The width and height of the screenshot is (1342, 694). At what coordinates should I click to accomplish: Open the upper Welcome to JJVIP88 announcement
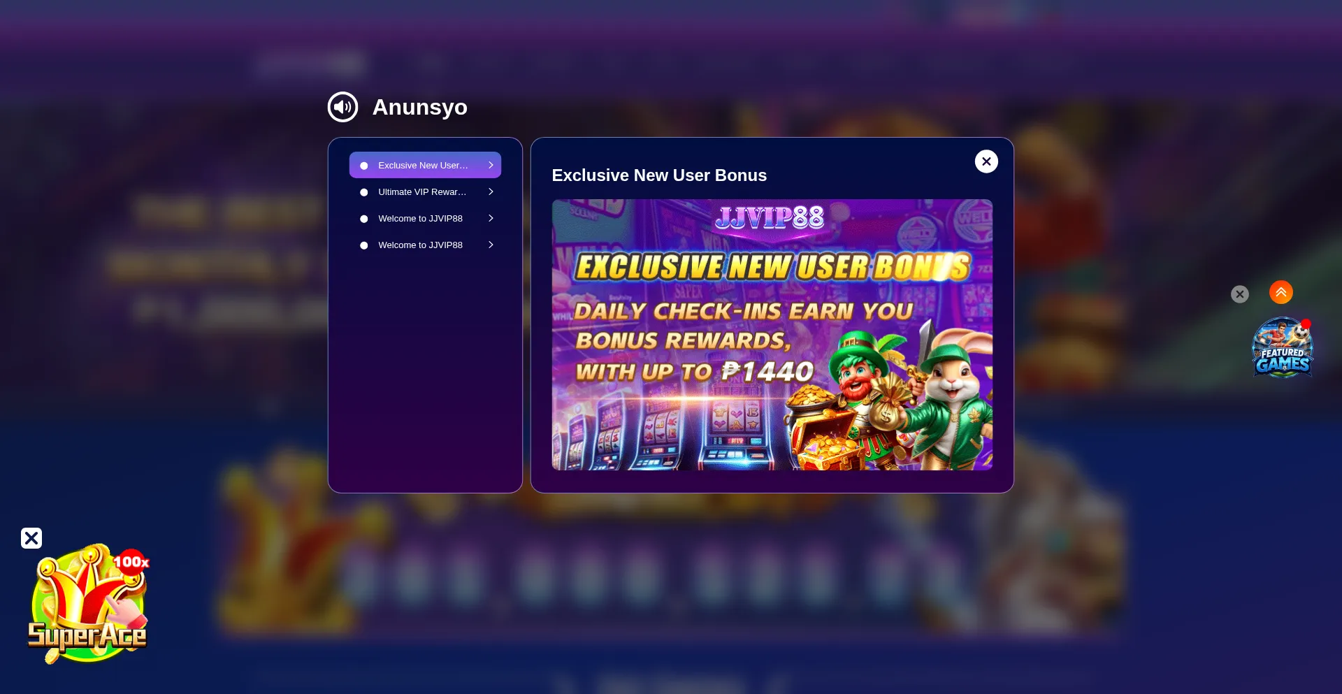(x=425, y=218)
